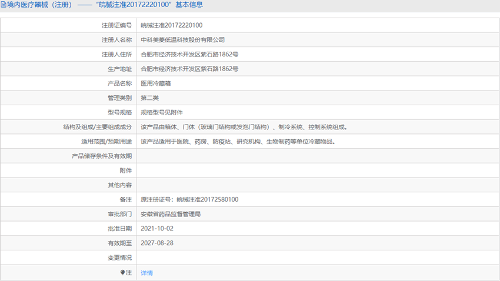Click the 注册证编号 row label

pos(116,25)
